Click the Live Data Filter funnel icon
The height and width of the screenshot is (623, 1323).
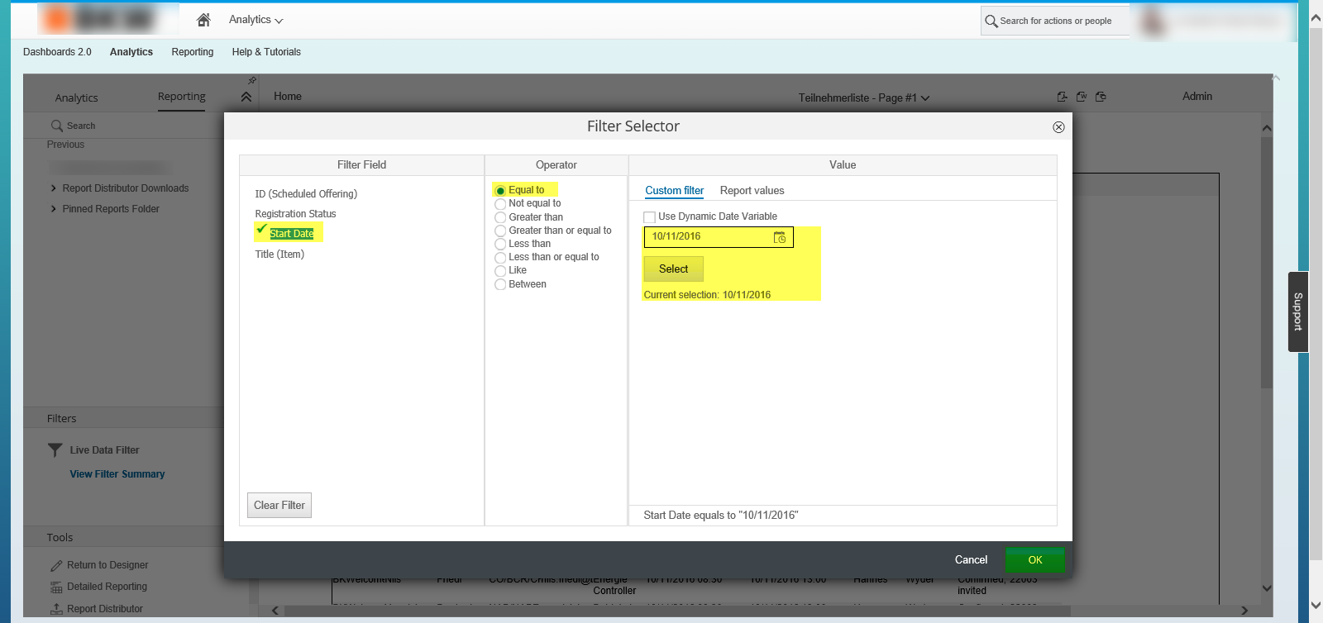click(55, 450)
